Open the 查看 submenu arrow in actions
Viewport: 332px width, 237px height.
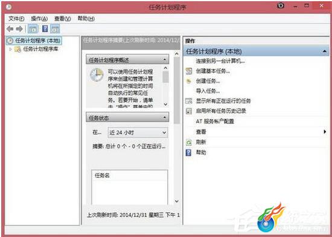325,132
